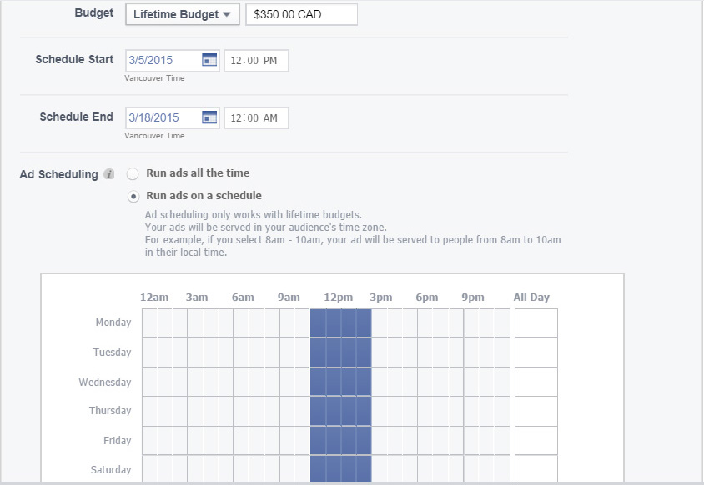704x485 pixels.
Task: Select the Saturday row label
Action: (x=111, y=470)
